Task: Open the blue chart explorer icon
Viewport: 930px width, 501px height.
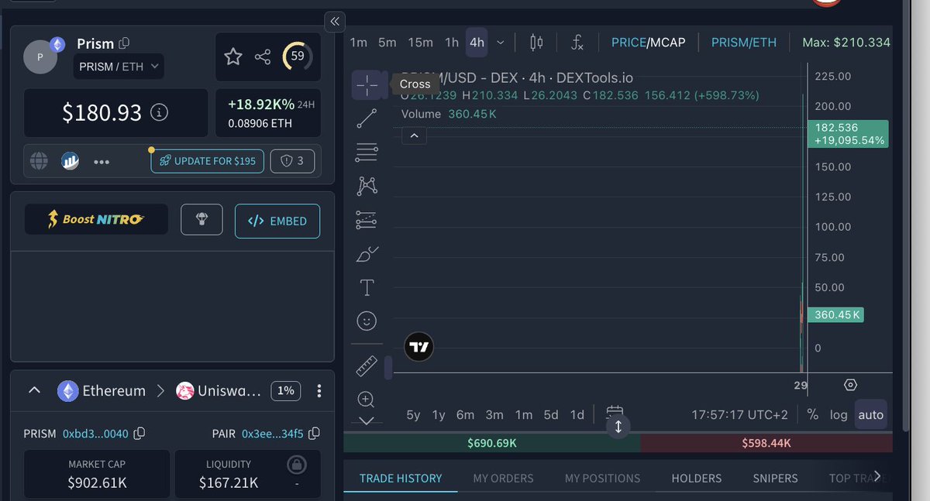Action: coord(70,161)
